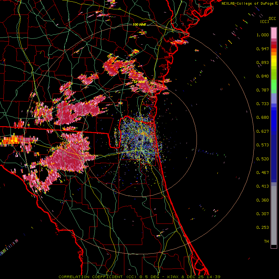Click the TH threshold label on the scale

click(266, 241)
